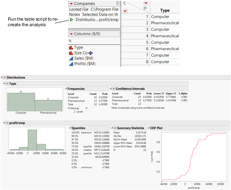
Task: Click the Sales ($M) continuous type icon
Action: point(71,58)
